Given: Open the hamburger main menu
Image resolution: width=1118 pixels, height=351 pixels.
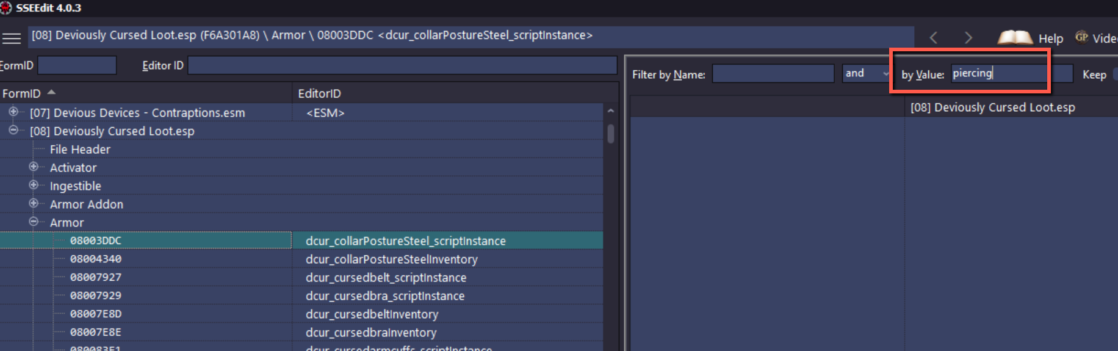Looking at the screenshot, I should (11, 38).
